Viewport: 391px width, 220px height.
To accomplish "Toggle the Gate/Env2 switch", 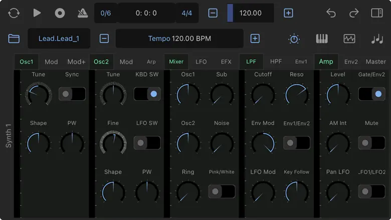I will [371, 94].
